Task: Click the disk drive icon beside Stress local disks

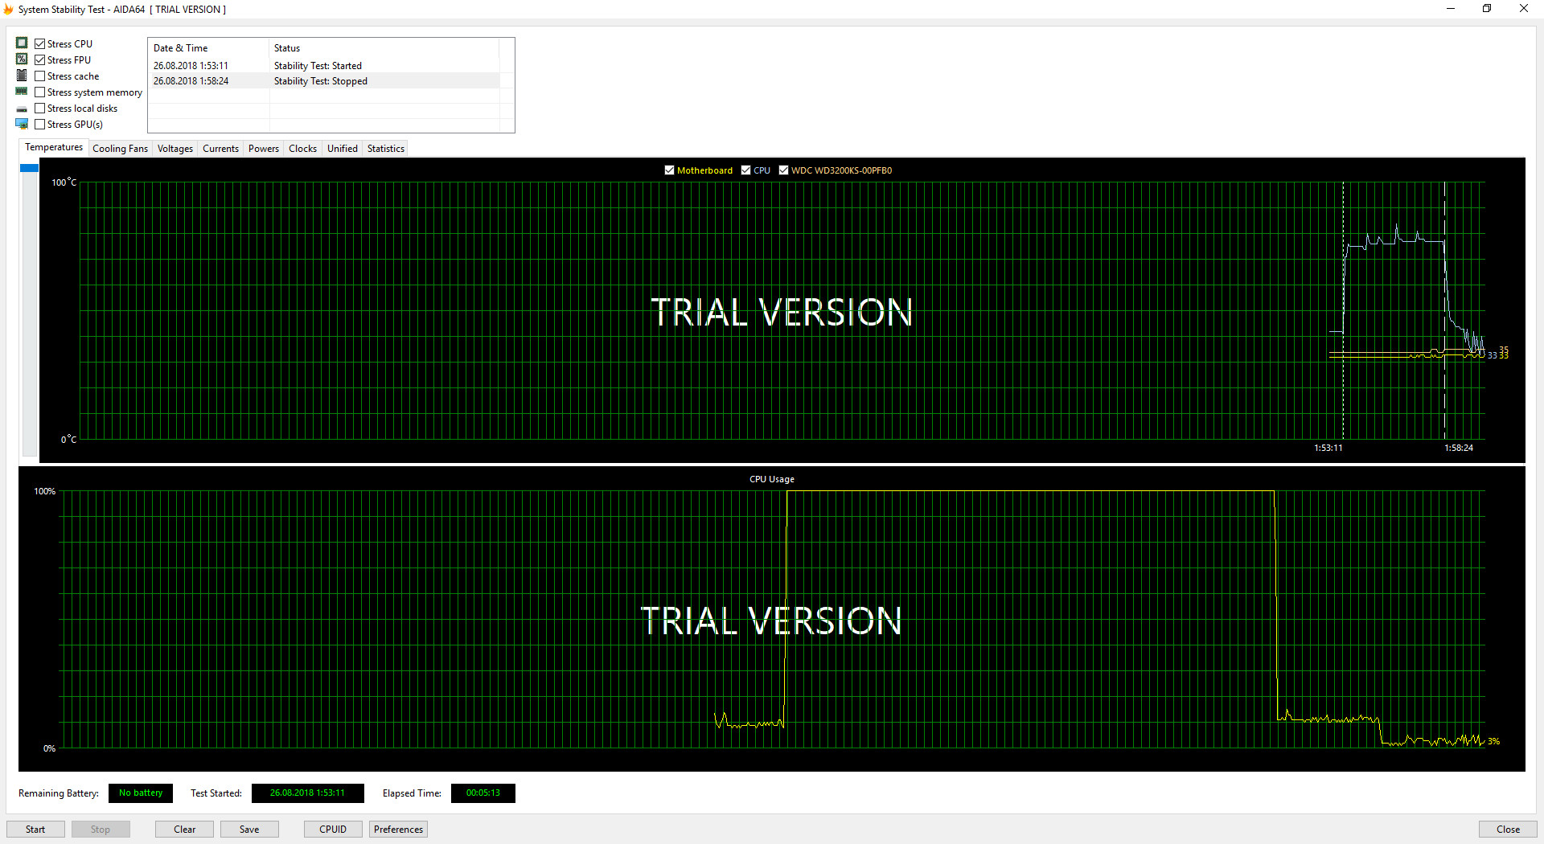Action: pyautogui.click(x=22, y=109)
